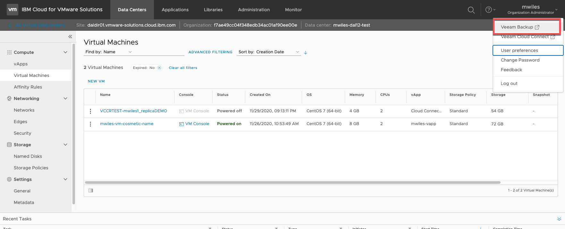Remove the Expired: No filter chip
The width and height of the screenshot is (565, 229).
(159, 68)
